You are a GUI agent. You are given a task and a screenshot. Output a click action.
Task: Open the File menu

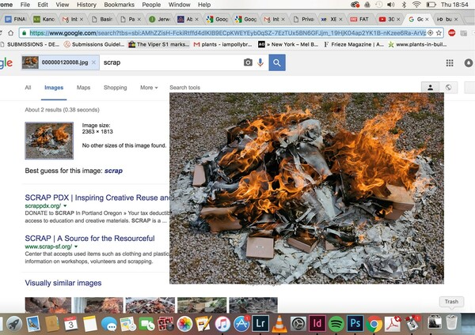point(25,5)
